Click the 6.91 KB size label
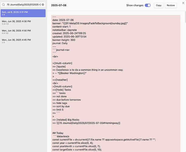Viewport: 186px width, 152px height. click(5, 33)
